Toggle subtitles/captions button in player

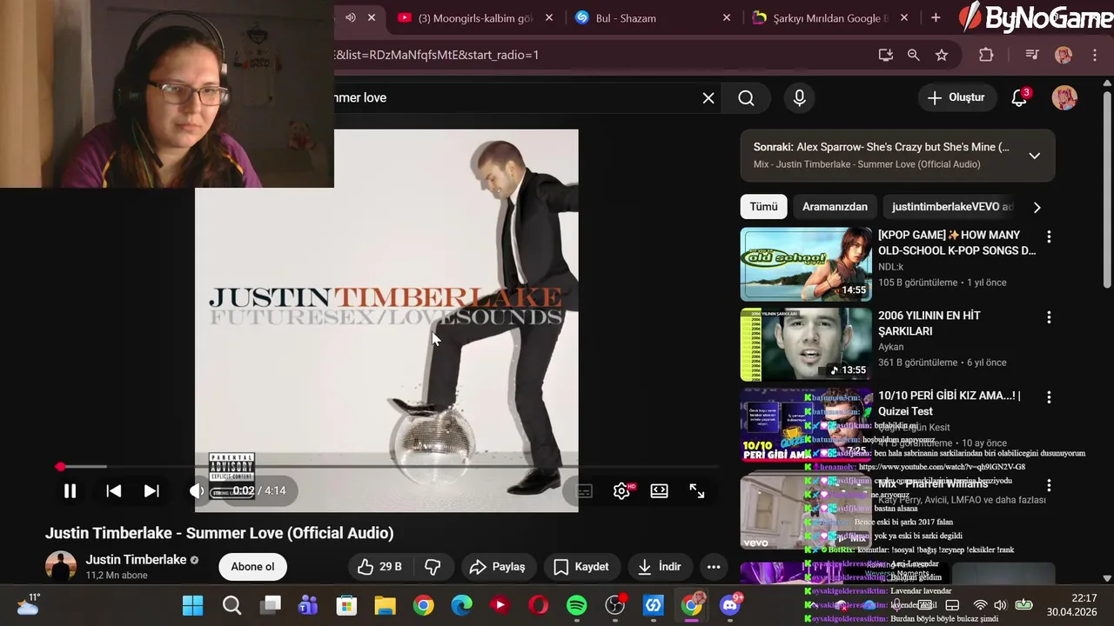pos(584,491)
